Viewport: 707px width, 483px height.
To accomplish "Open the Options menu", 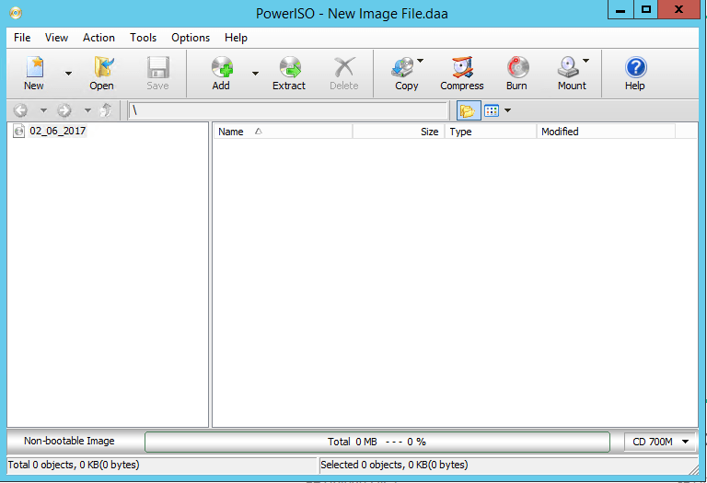I will [x=191, y=38].
